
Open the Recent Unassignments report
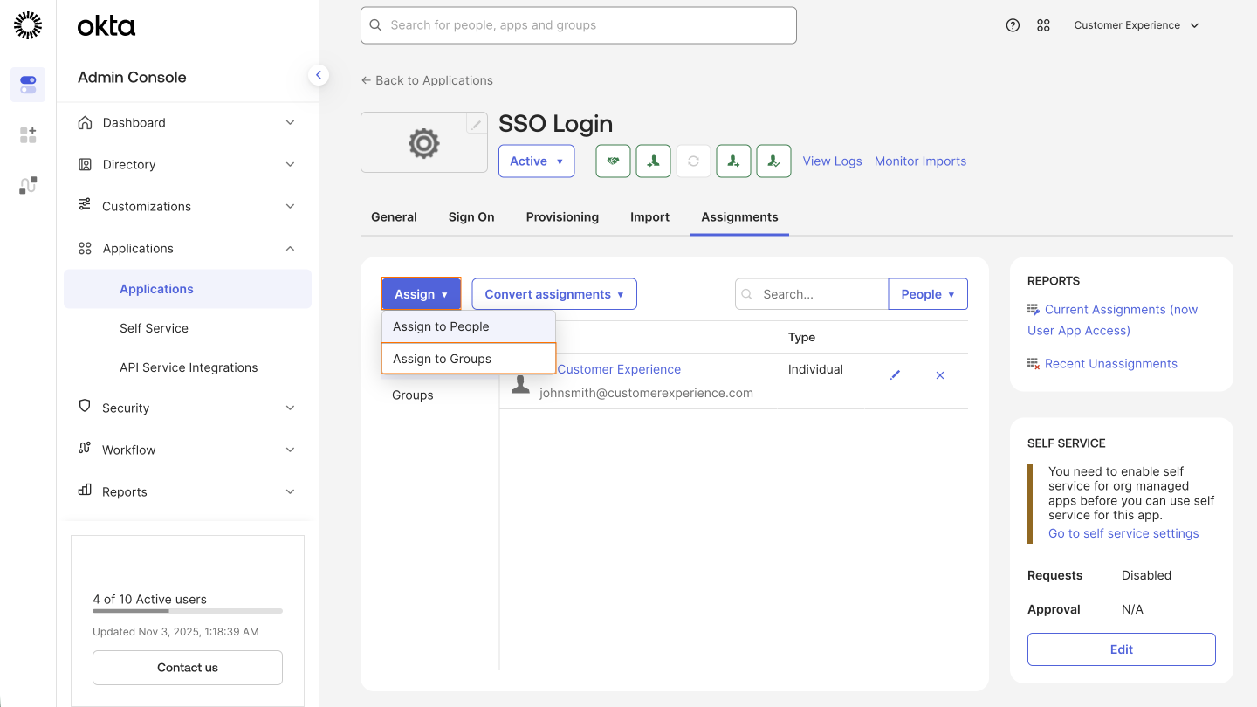pos(1110,363)
